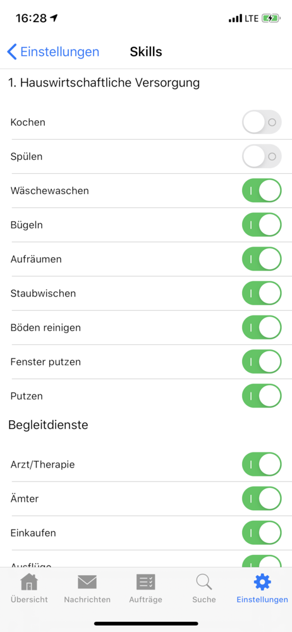The width and height of the screenshot is (292, 632).
Task: Disable the Fenster putzen switch
Action: pos(262,362)
